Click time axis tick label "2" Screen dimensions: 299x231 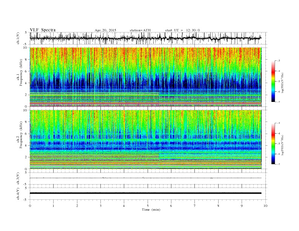click(x=77, y=206)
